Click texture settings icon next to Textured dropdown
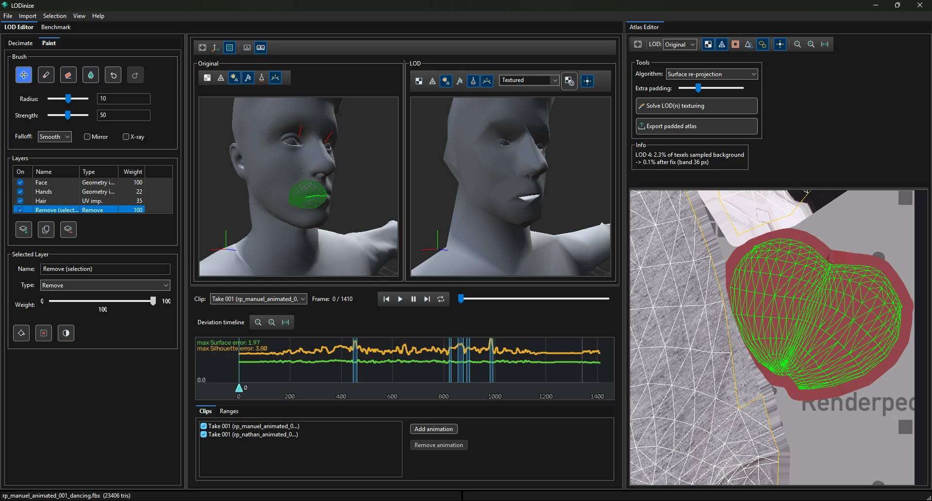 [569, 81]
